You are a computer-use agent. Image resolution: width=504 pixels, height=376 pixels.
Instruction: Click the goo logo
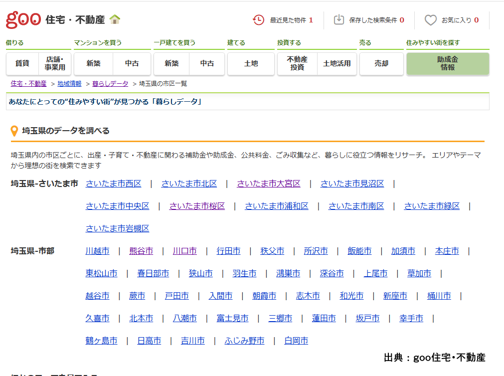point(23,19)
